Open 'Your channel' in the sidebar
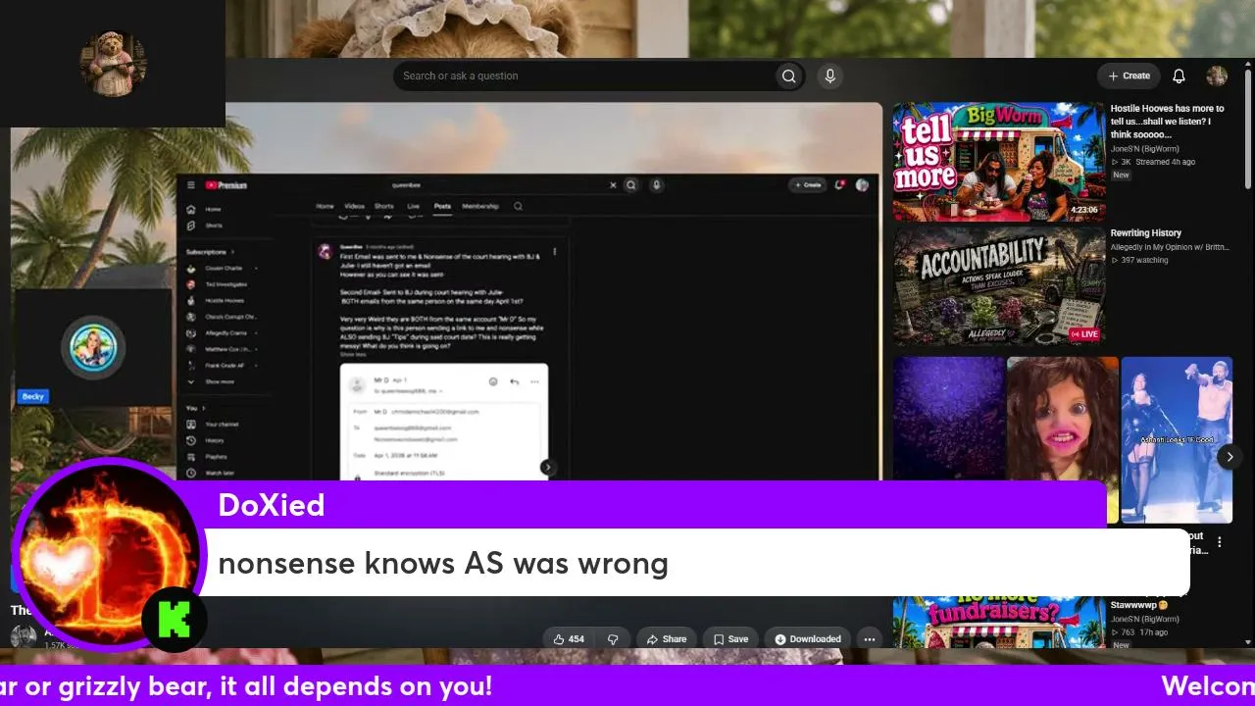Screen dimensions: 1255x706 pos(214,425)
